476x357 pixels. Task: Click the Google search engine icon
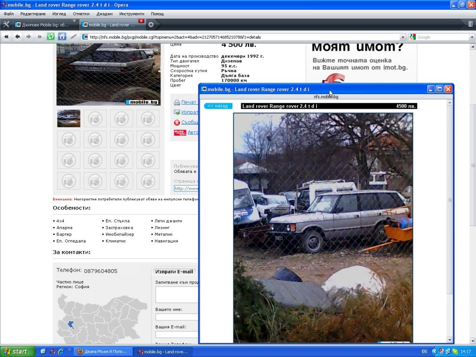pos(413,37)
